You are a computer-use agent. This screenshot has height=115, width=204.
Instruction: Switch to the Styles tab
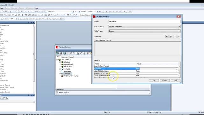[x=71, y=57]
